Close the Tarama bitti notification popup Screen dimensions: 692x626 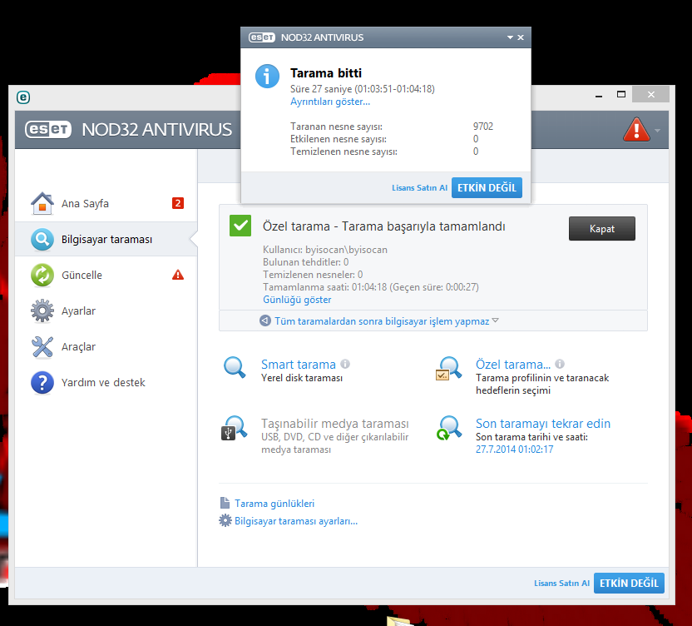coord(521,37)
